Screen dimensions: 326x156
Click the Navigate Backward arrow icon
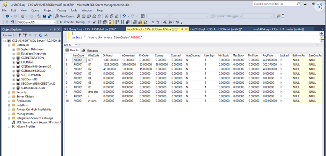(x=7, y=16)
